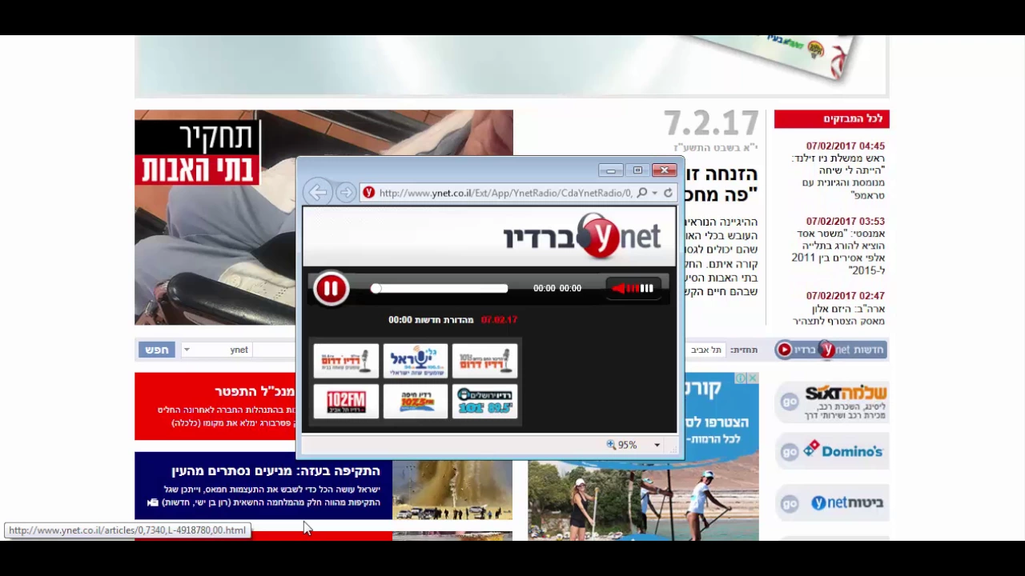Click the video camera icon in Gaza article
This screenshot has width=1025, height=576.
coord(153,502)
